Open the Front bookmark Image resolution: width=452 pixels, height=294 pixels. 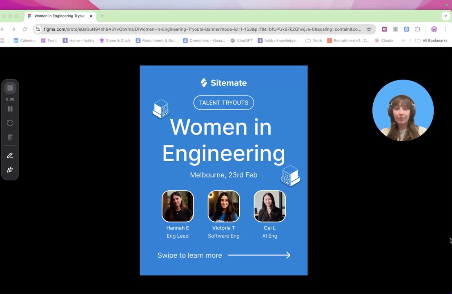click(49, 41)
